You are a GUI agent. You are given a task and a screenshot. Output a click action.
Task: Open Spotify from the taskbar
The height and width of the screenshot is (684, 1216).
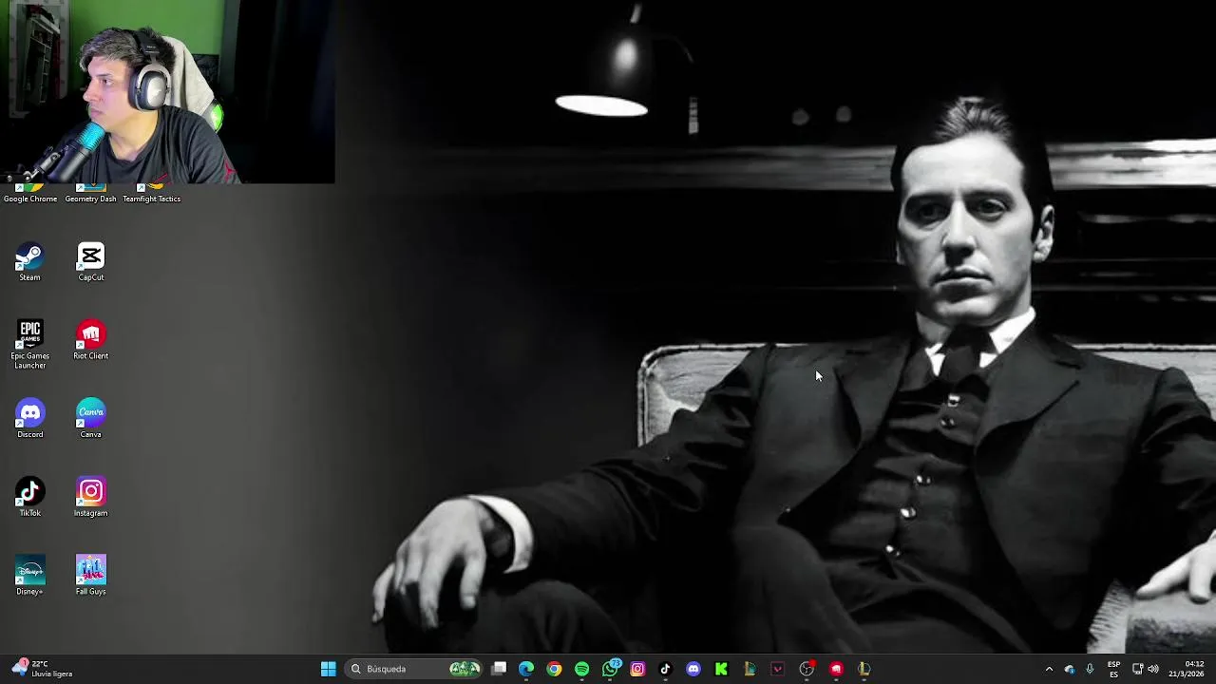(x=581, y=669)
